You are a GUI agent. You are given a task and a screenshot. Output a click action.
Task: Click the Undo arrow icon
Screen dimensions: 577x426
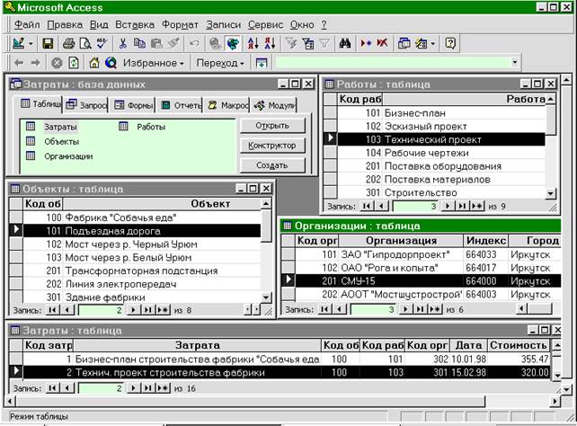194,43
